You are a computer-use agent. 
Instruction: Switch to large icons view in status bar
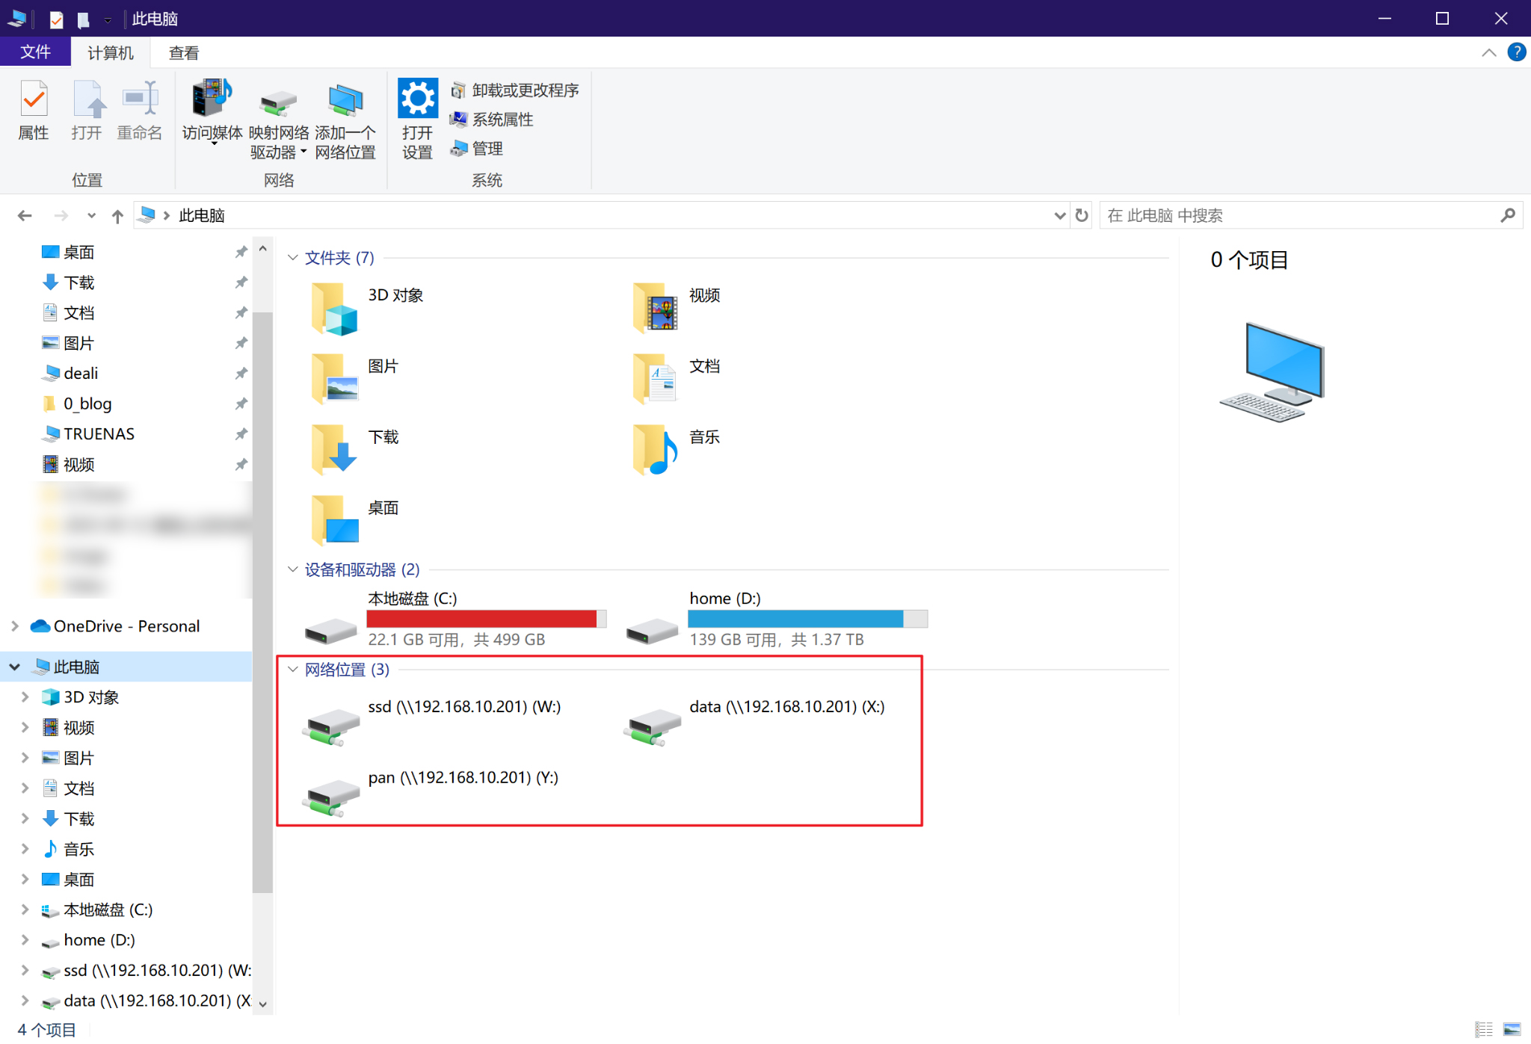[1512, 1029]
